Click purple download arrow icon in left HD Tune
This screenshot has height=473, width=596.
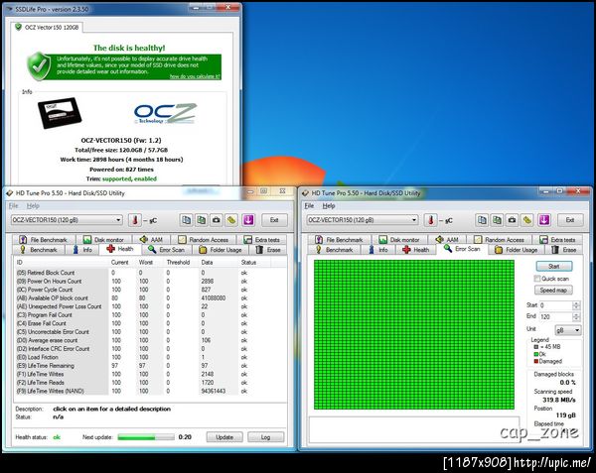[x=247, y=220]
